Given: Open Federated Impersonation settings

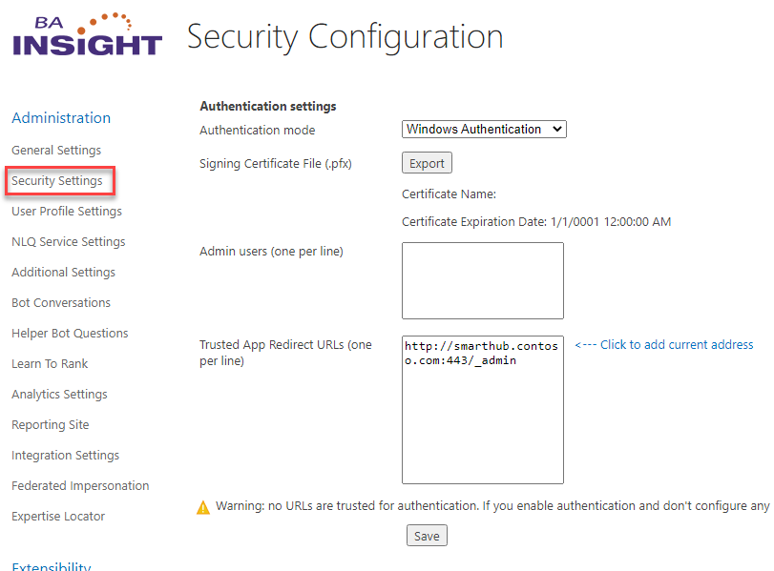Looking at the screenshot, I should click(80, 486).
